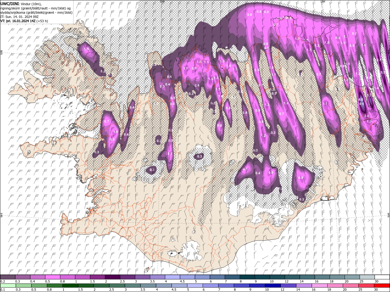This screenshot has height=292, width=390.
Task: Pick lower legend swatch between 0.5 and 0.8
Action: click(39, 286)
